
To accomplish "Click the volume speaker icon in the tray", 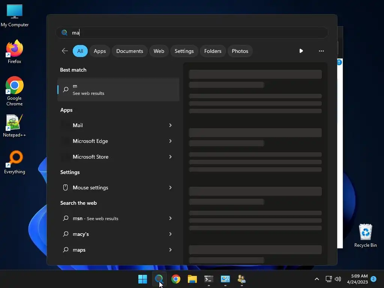I will [338, 279].
